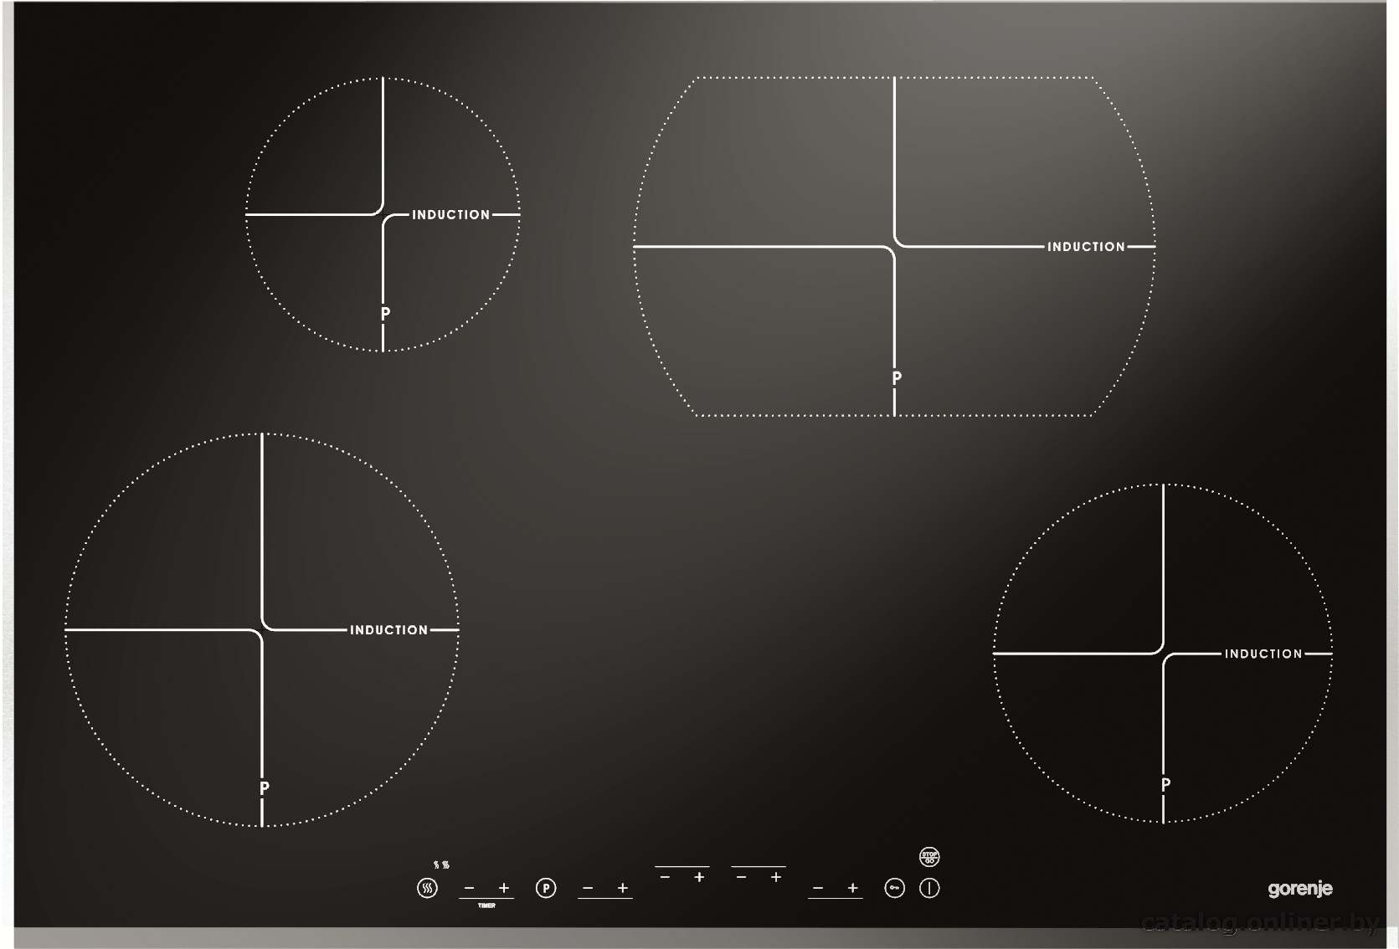Tap the circled P power boost button
Image resolution: width=1399 pixels, height=949 pixels.
546,888
